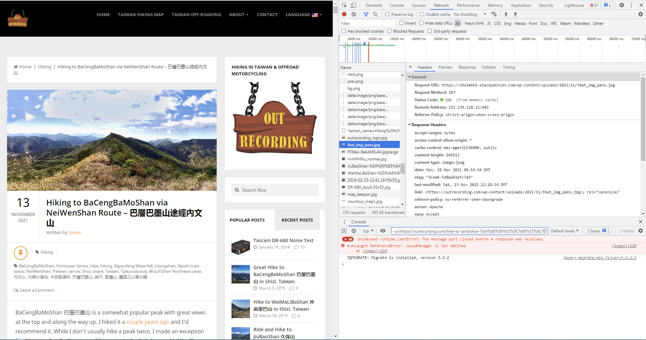Click the inspect element picker icon

(x=344, y=5)
